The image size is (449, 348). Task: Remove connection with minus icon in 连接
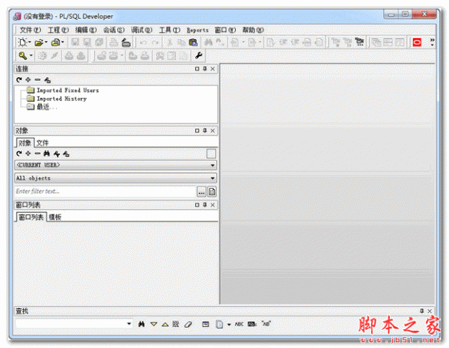37,80
